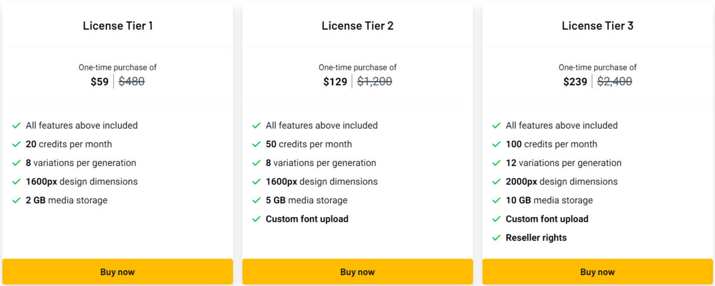This screenshot has width=715, height=286.
Task: Click Tier 3 Custom font upload text
Action: click(x=547, y=219)
